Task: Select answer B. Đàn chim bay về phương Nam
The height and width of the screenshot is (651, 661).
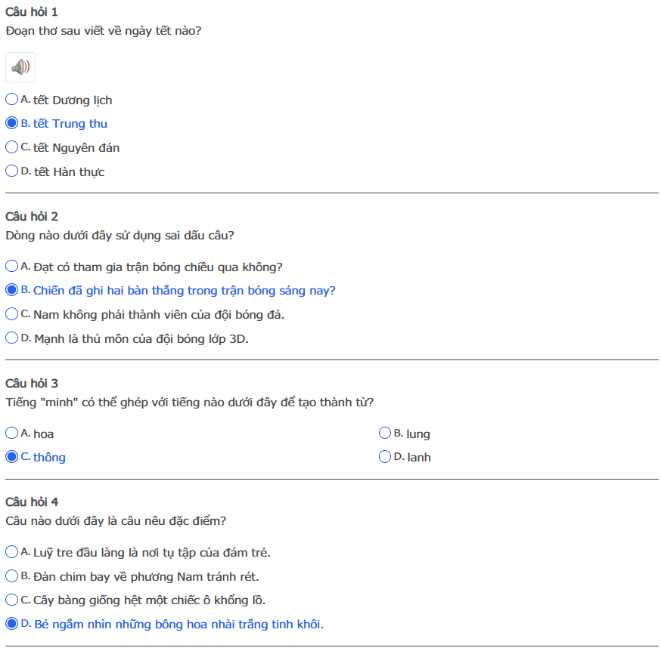Action: click(12, 576)
